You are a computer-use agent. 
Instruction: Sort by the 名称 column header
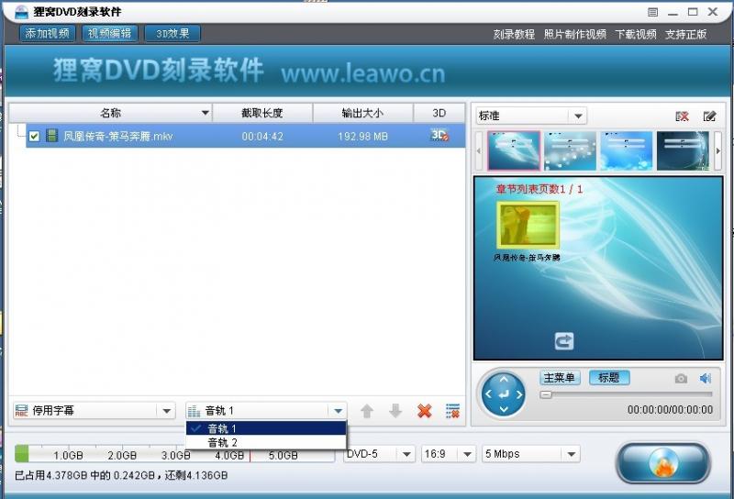coord(110,113)
